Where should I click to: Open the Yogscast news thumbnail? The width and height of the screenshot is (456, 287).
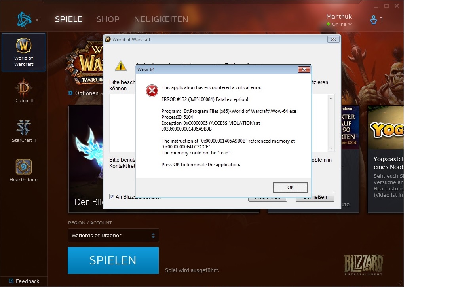click(x=386, y=127)
